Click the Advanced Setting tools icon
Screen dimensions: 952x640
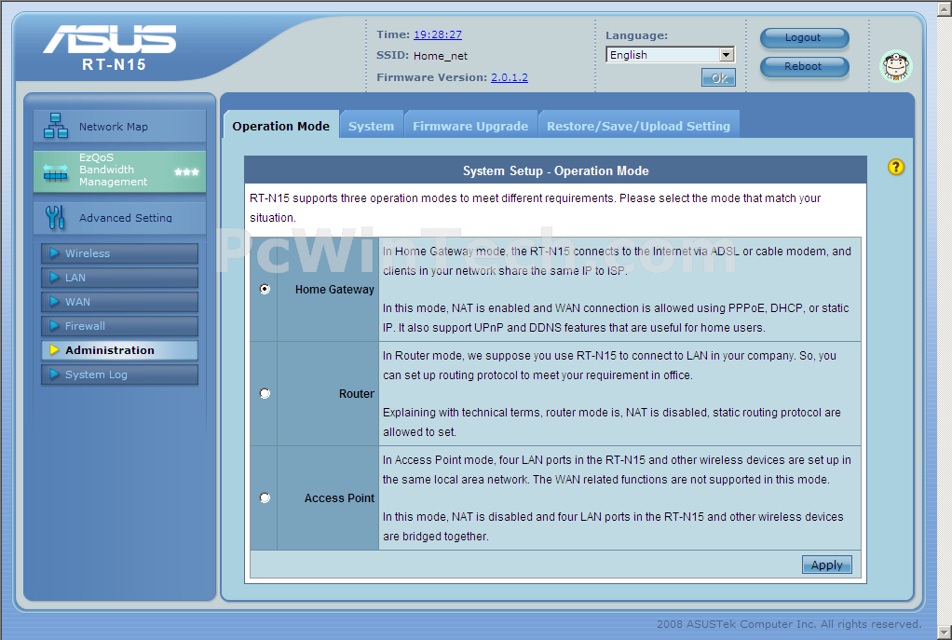[x=55, y=217]
